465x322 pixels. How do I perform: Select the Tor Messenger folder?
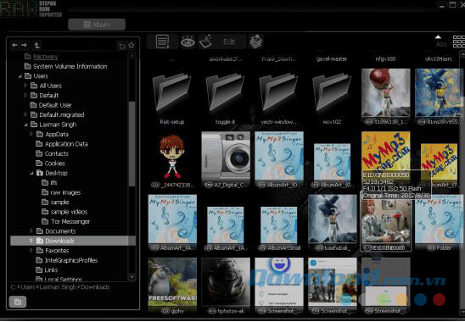(66, 221)
